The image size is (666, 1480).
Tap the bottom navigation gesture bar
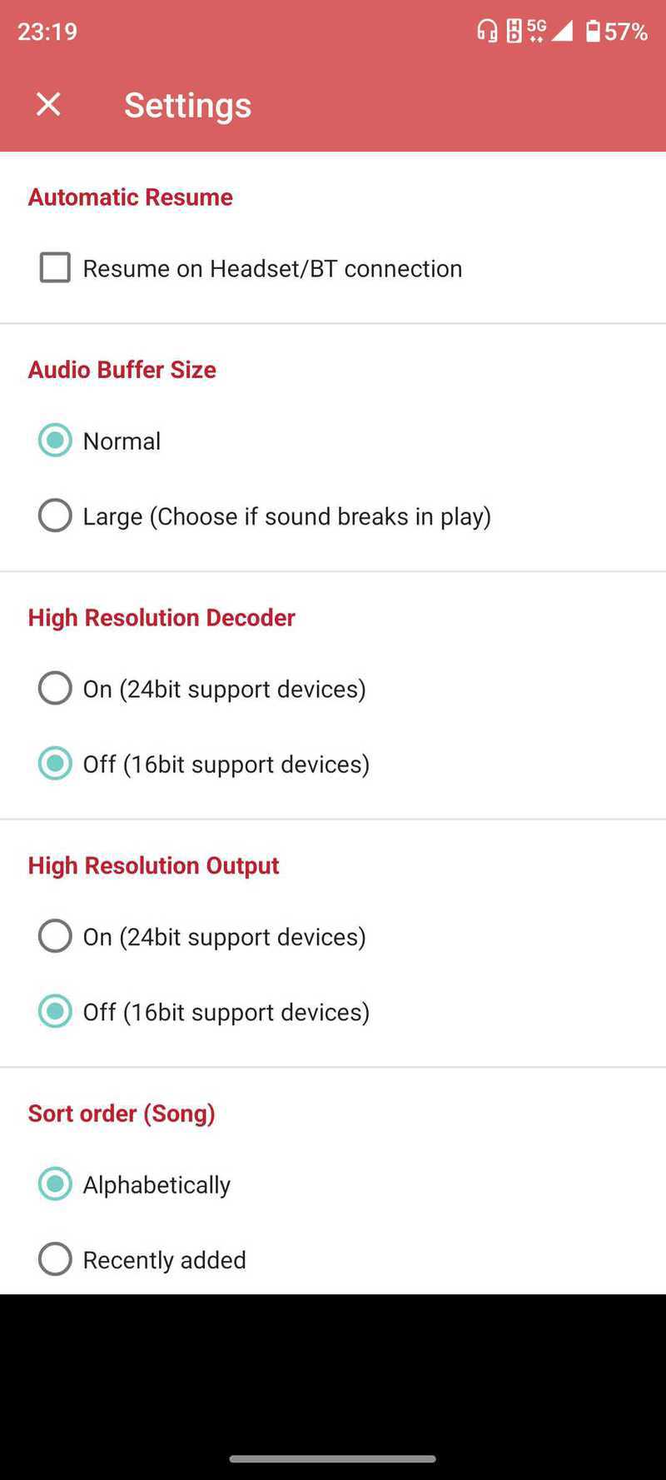pyautogui.click(x=333, y=1458)
